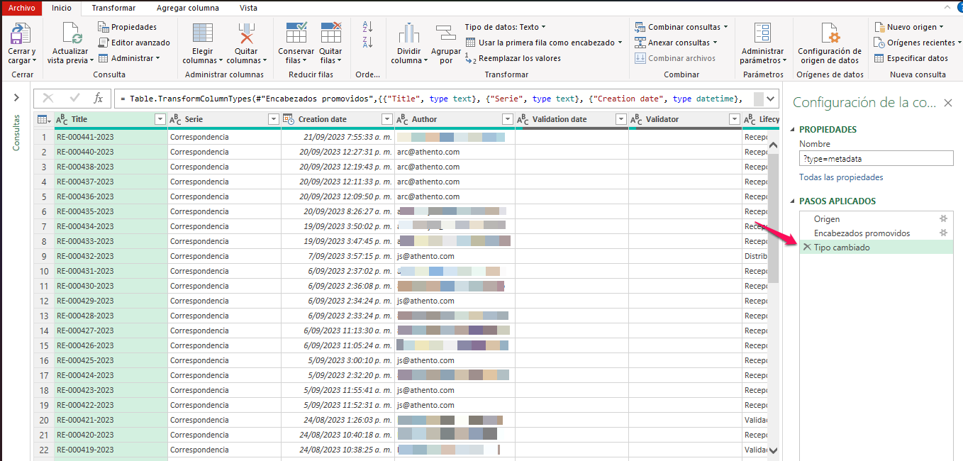This screenshot has height=461, width=963.
Task: Click the Agrupar por icon
Action: click(445, 33)
